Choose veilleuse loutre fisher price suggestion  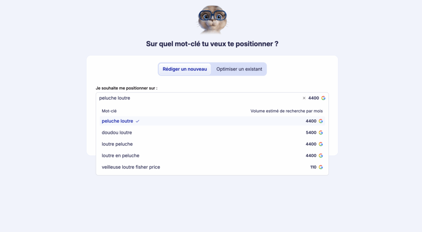pos(212,167)
